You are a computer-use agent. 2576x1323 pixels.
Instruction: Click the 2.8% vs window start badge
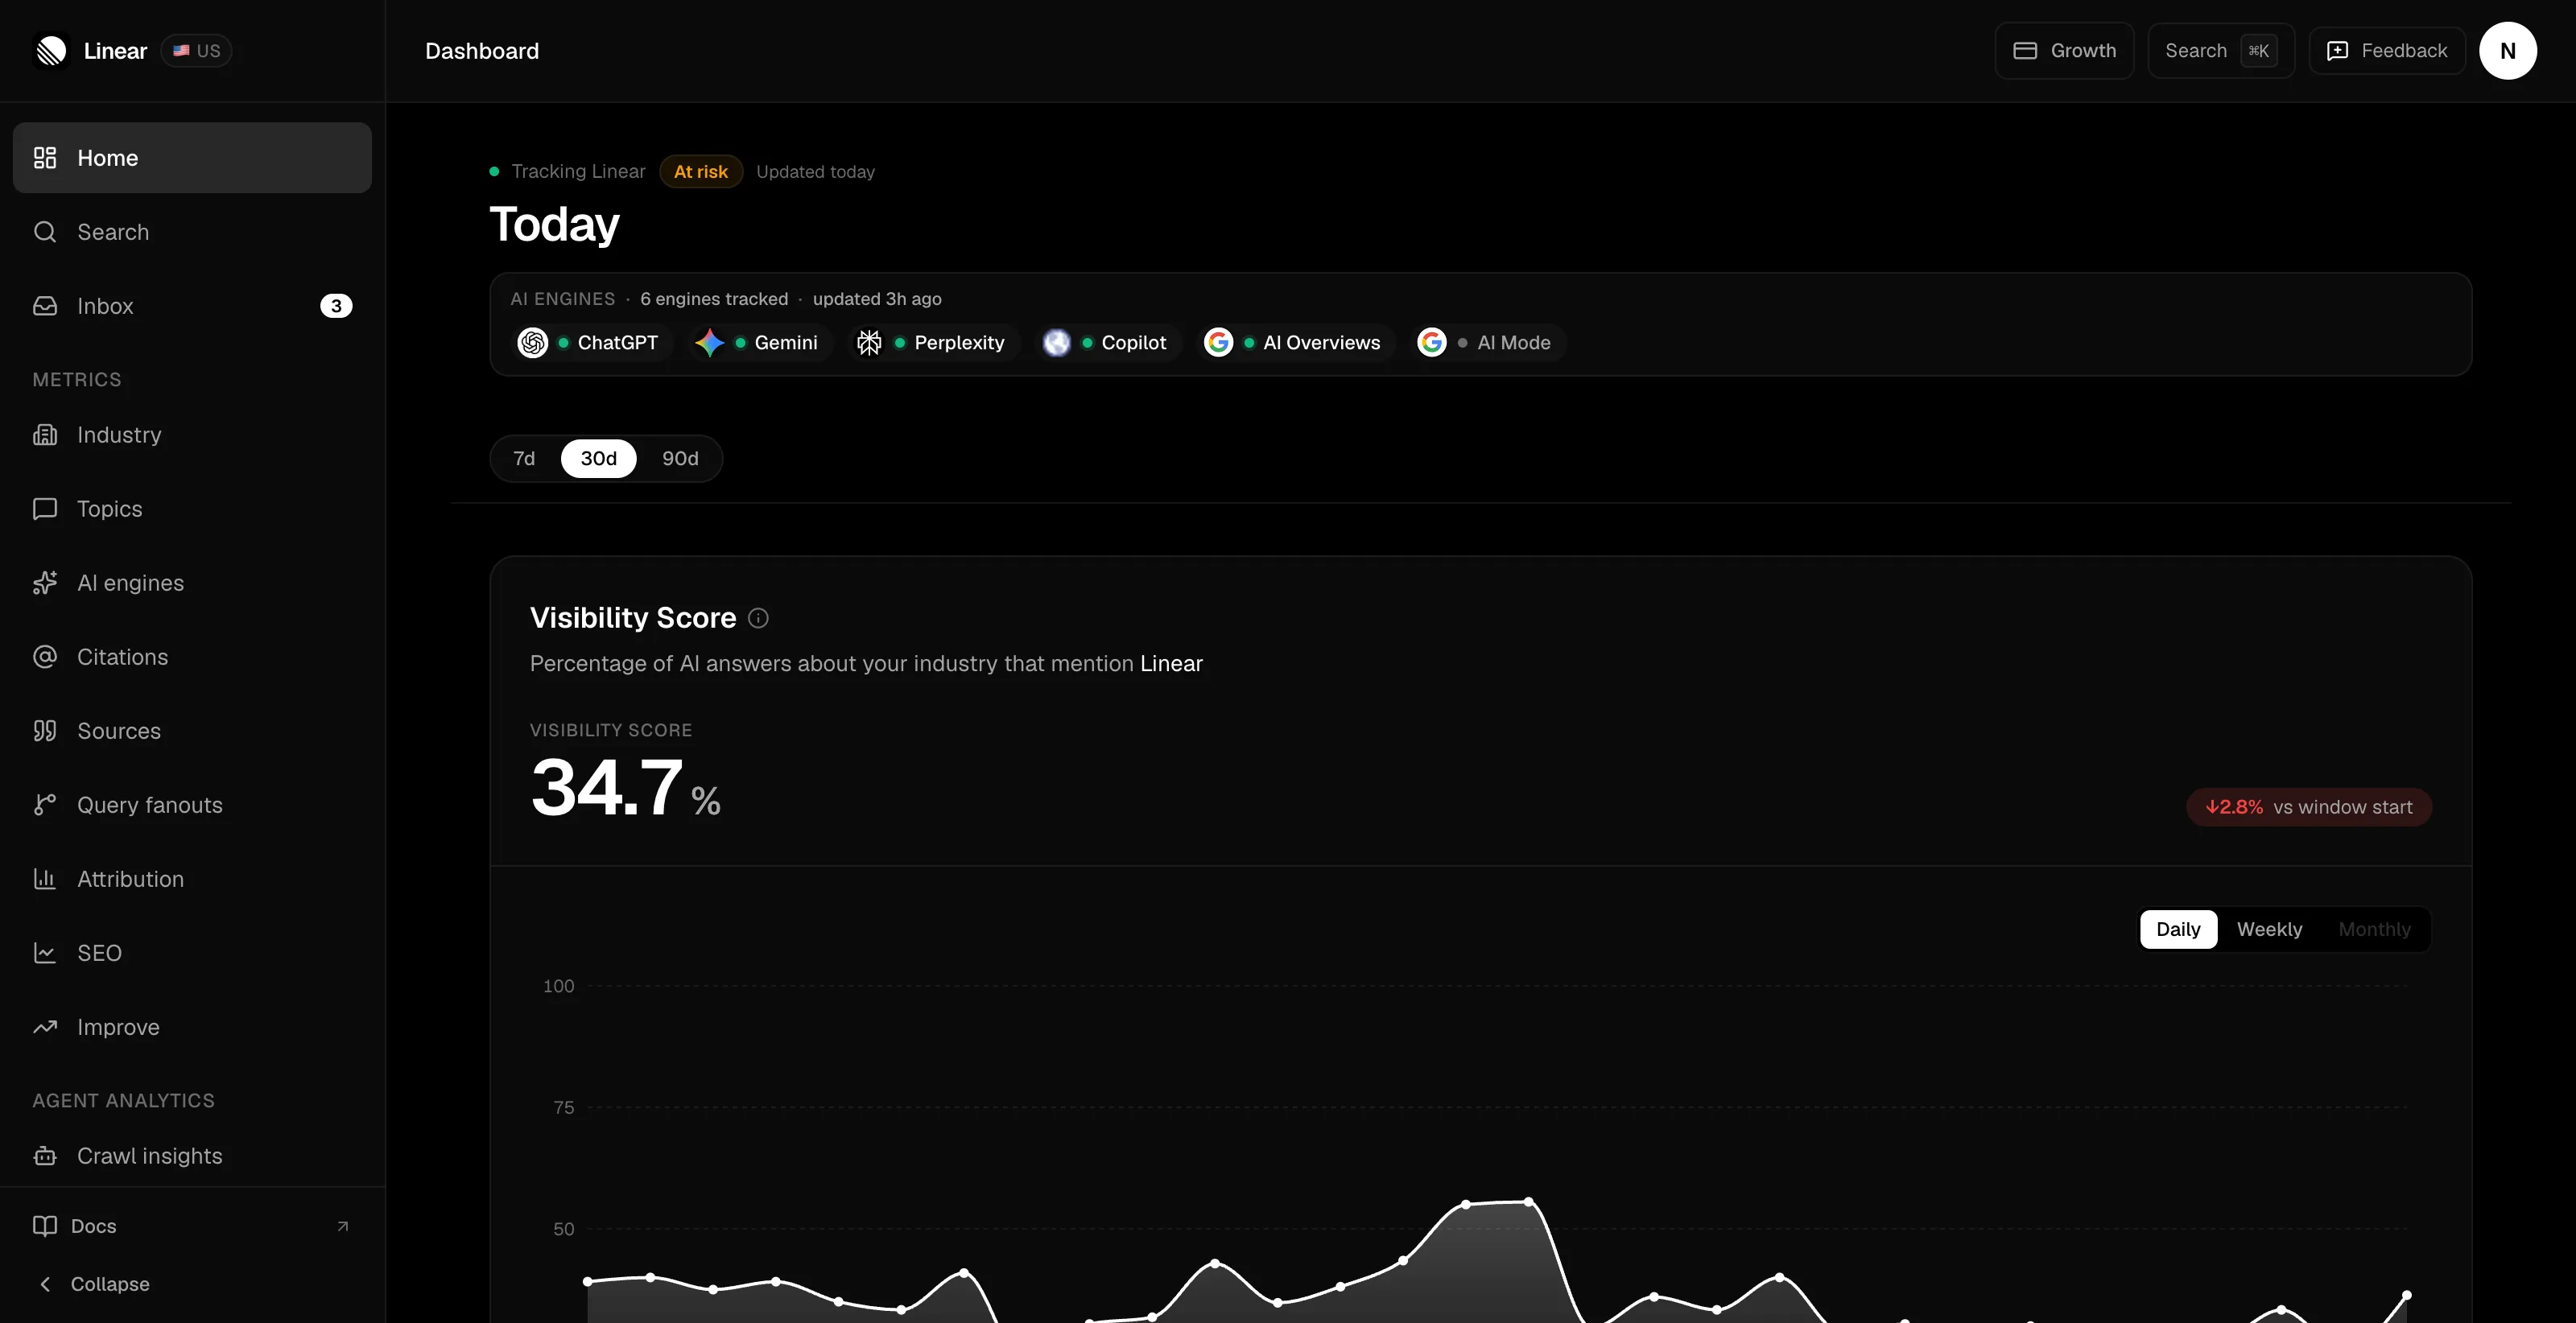pos(2309,807)
